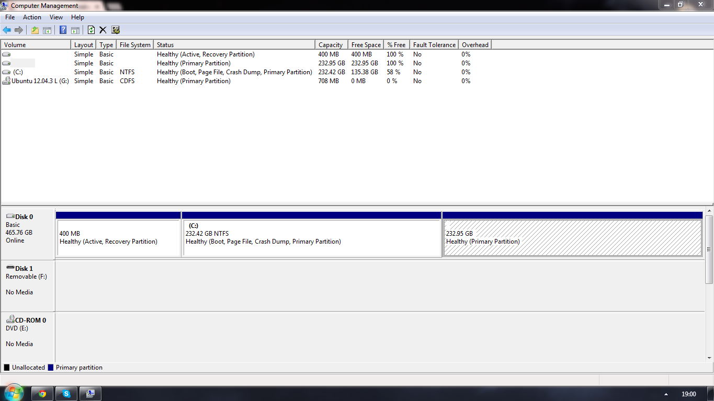Click the Unallocated legend label
The height and width of the screenshot is (401, 714).
point(28,368)
